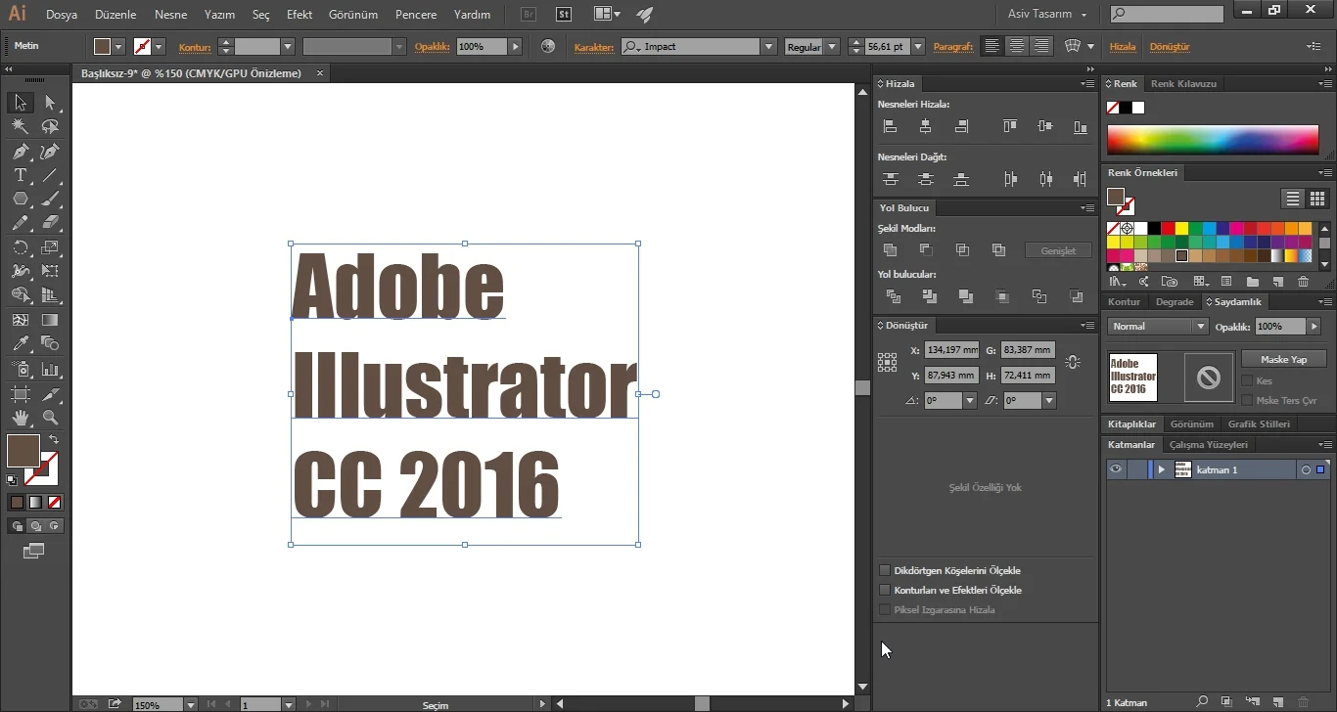The image size is (1337, 712).
Task: Click the Opaklık 100% field in control bar
Action: (x=482, y=46)
